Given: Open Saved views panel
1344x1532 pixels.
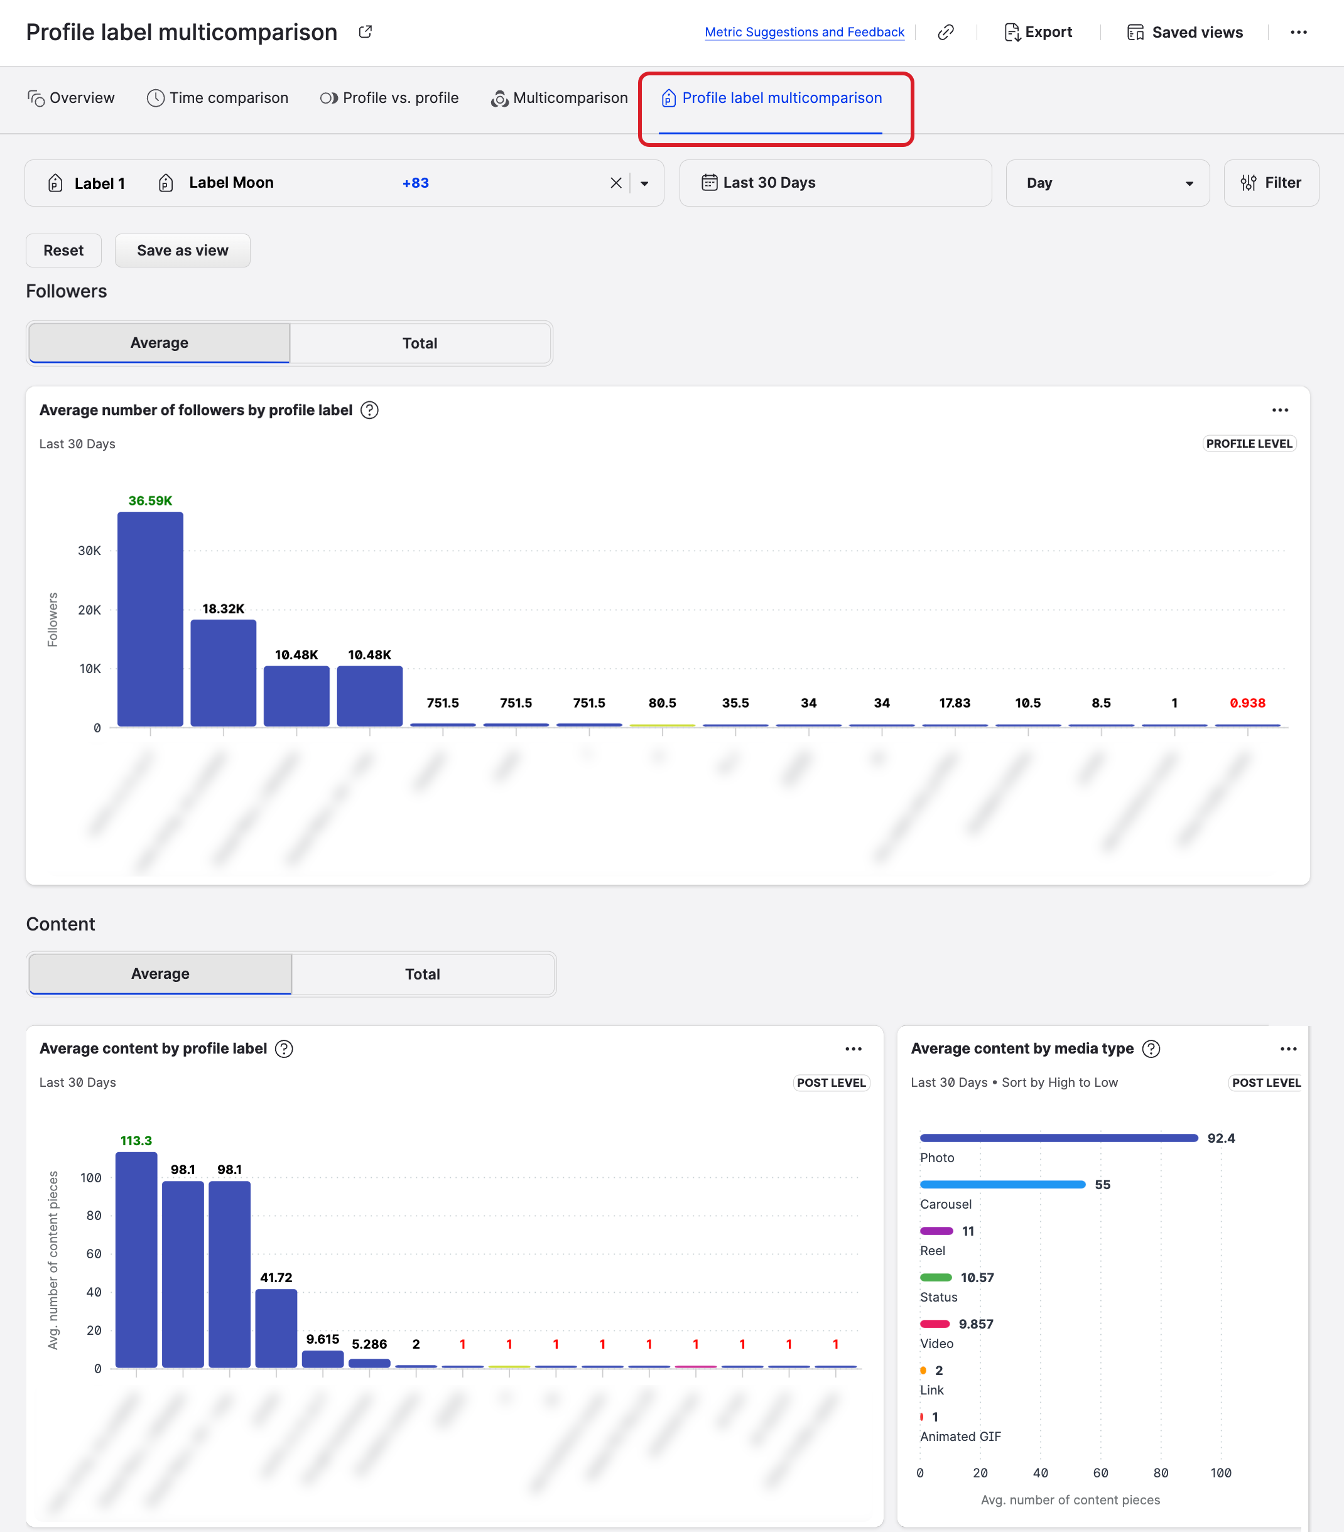Looking at the screenshot, I should (x=1184, y=32).
